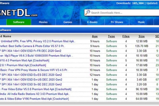The height and width of the screenshot is (106, 159).
Task: Click Software type link in first row
Action: point(111,41)
